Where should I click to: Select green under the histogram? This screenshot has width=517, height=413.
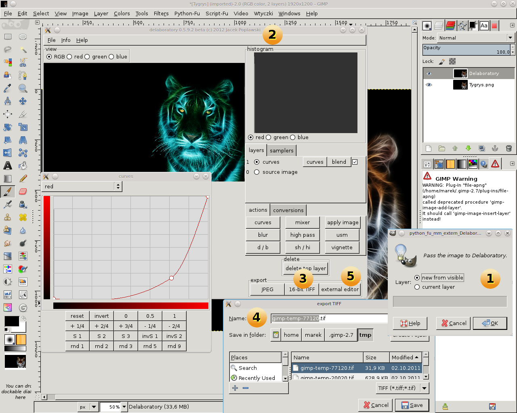coord(268,138)
